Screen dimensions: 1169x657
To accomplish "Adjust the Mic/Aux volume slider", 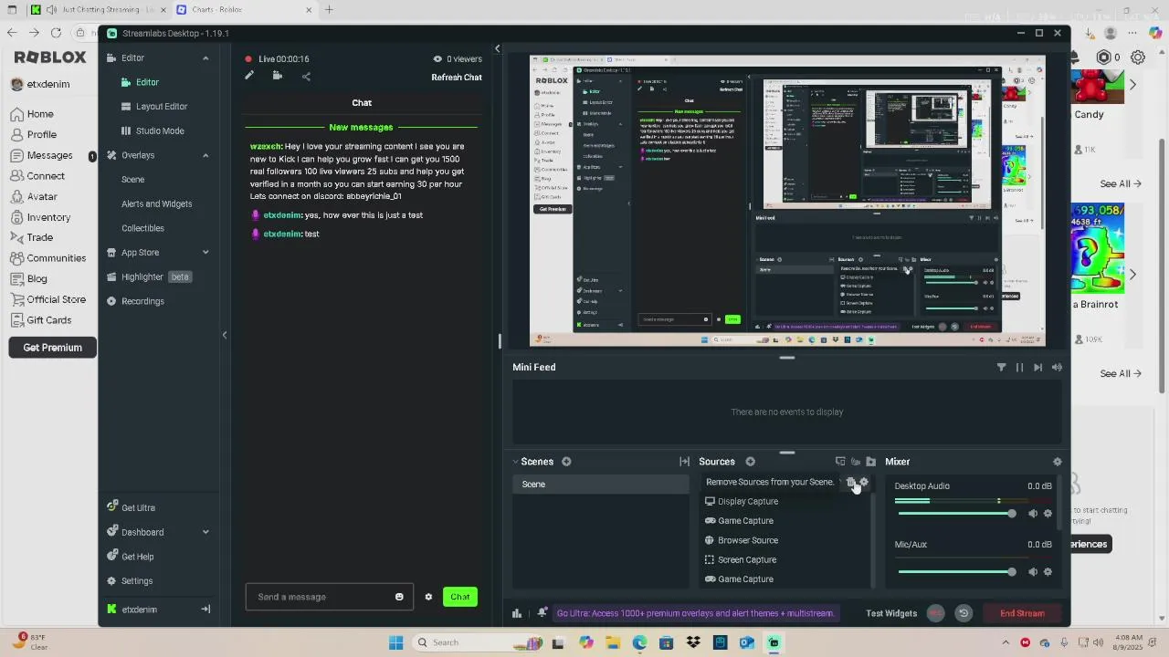I will coord(957,572).
